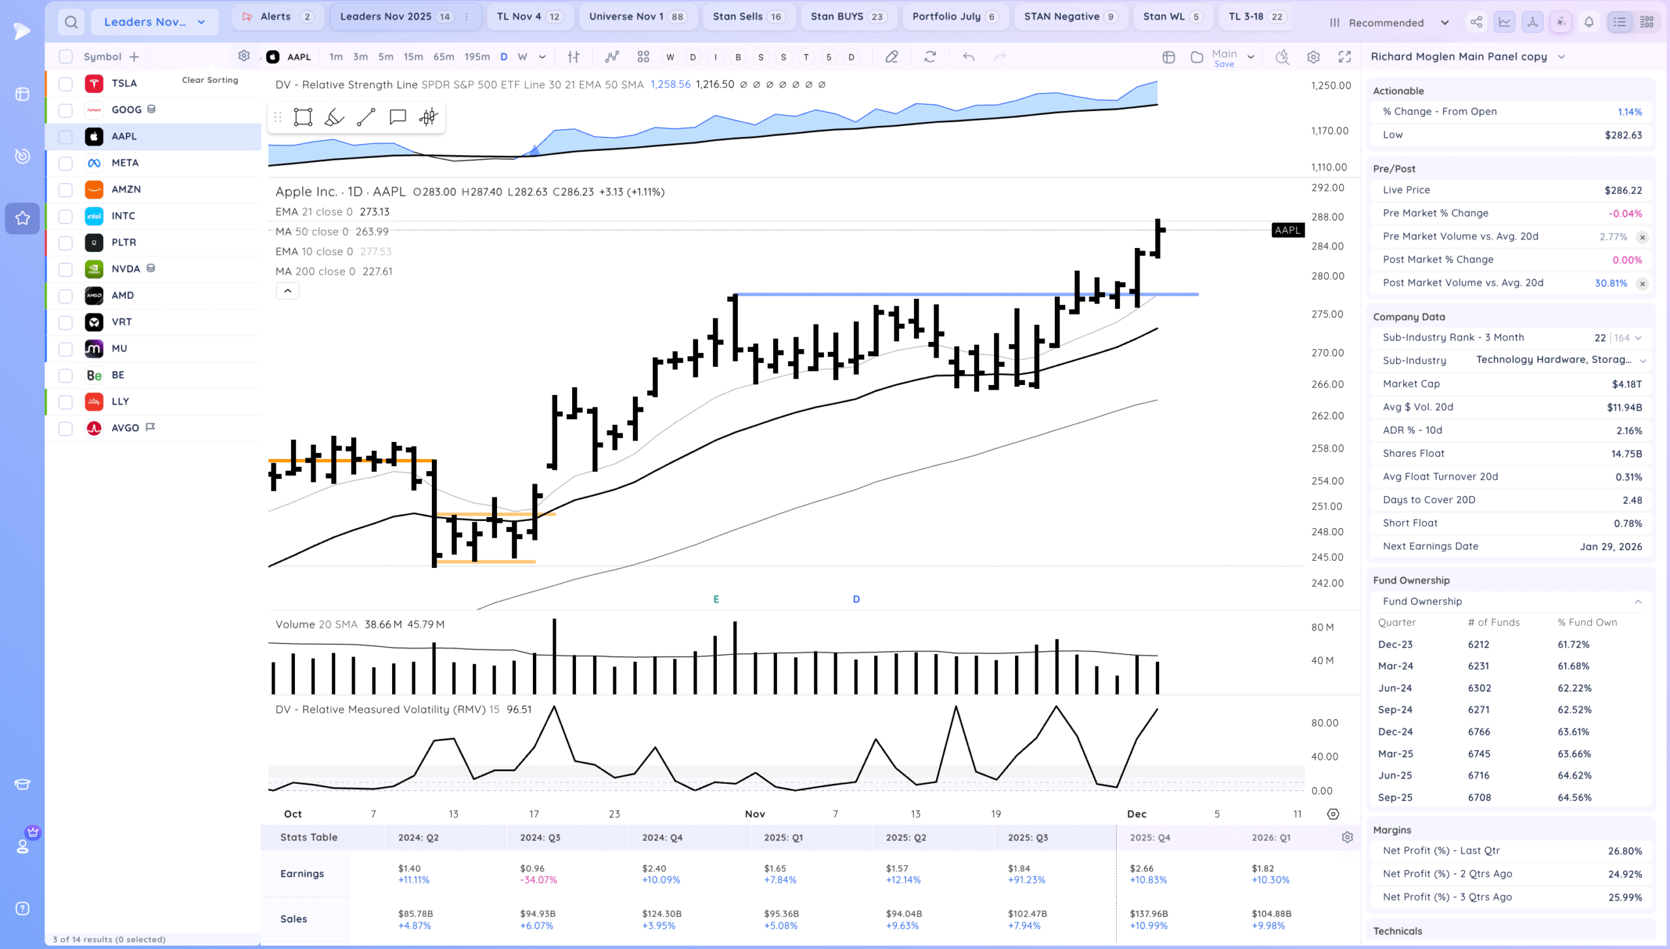
Task: Open chart settings gear icon
Action: (1313, 57)
